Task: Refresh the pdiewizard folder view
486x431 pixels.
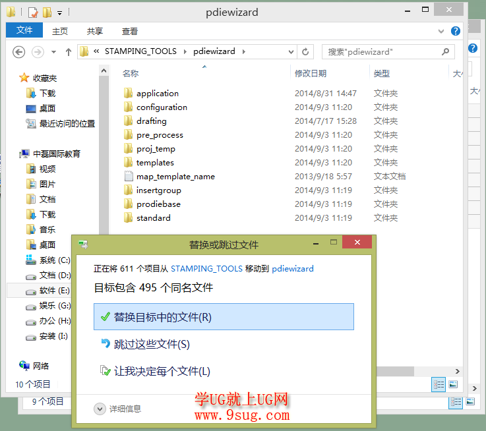Action: click(305, 52)
